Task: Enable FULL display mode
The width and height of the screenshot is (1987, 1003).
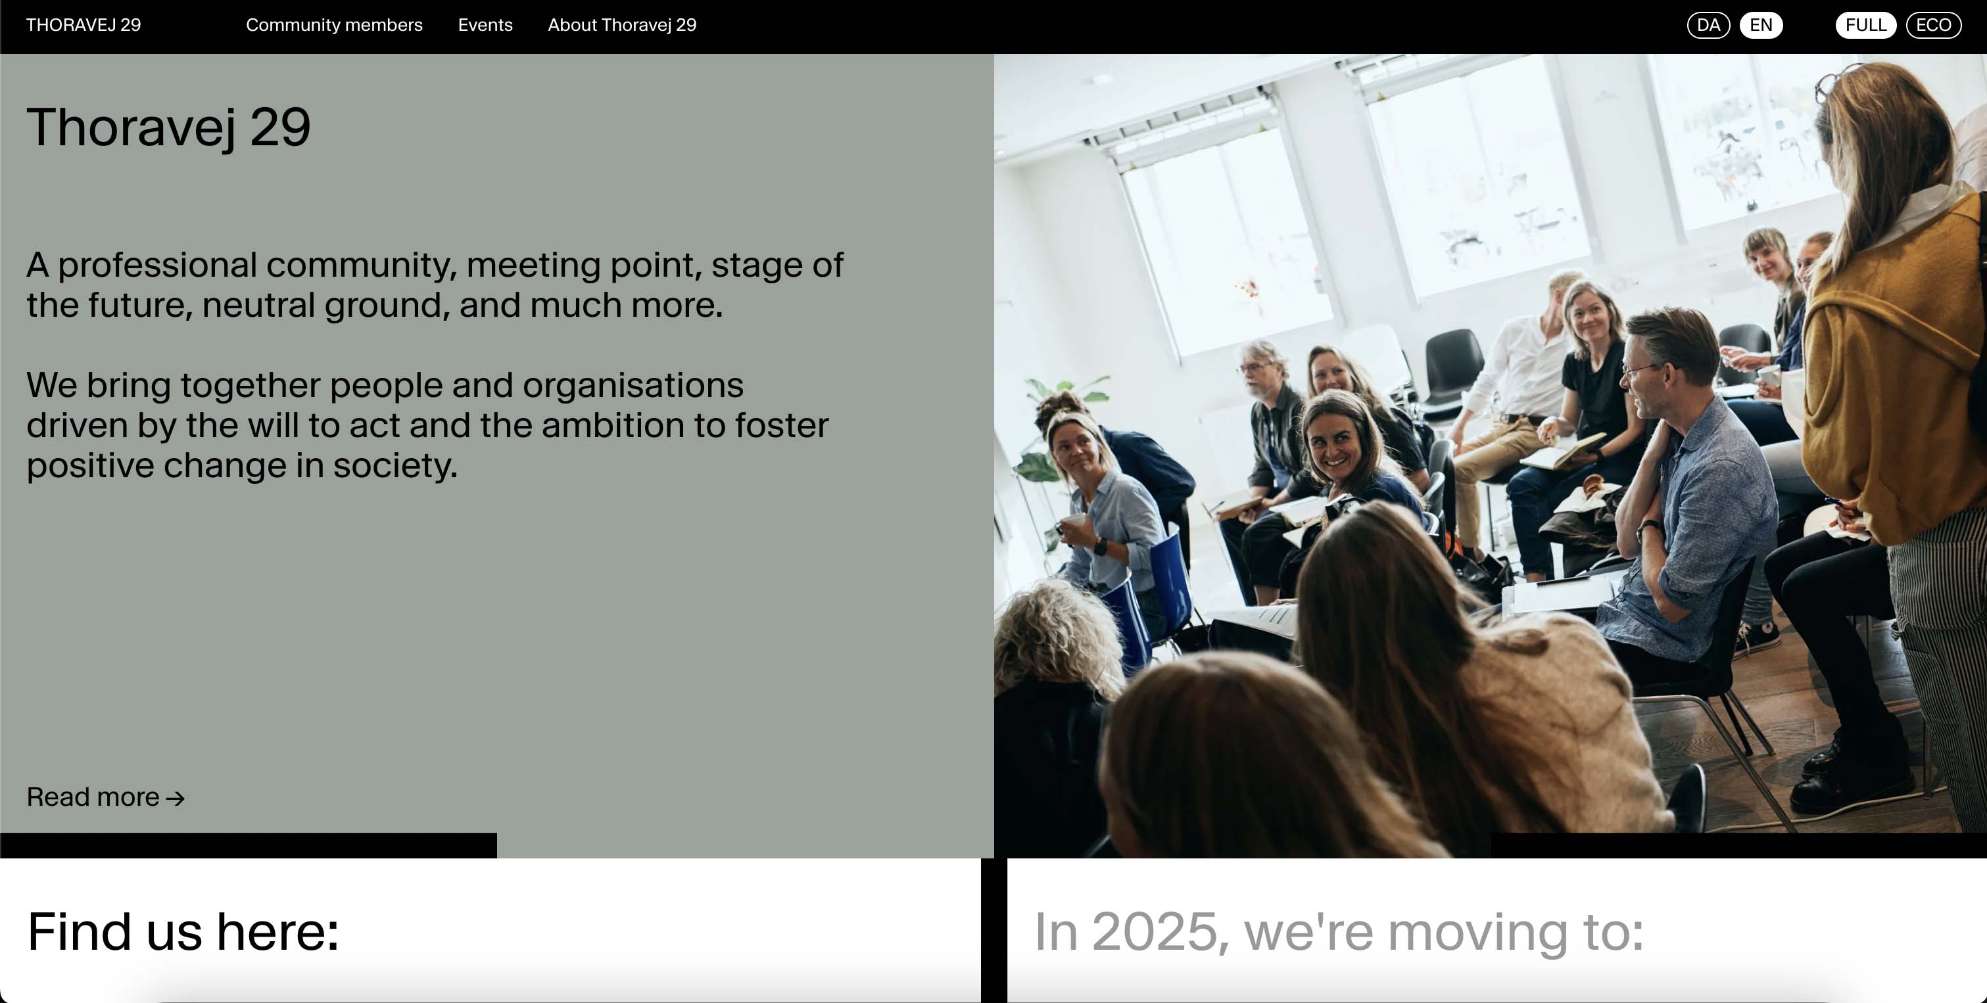Action: [x=1865, y=26]
